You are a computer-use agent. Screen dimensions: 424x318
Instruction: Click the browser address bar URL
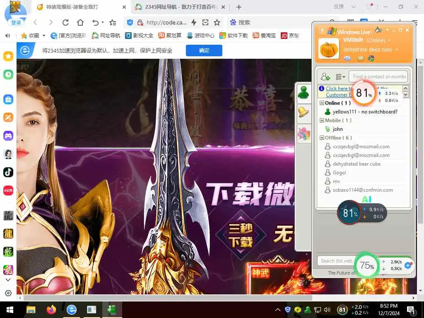(x=166, y=22)
